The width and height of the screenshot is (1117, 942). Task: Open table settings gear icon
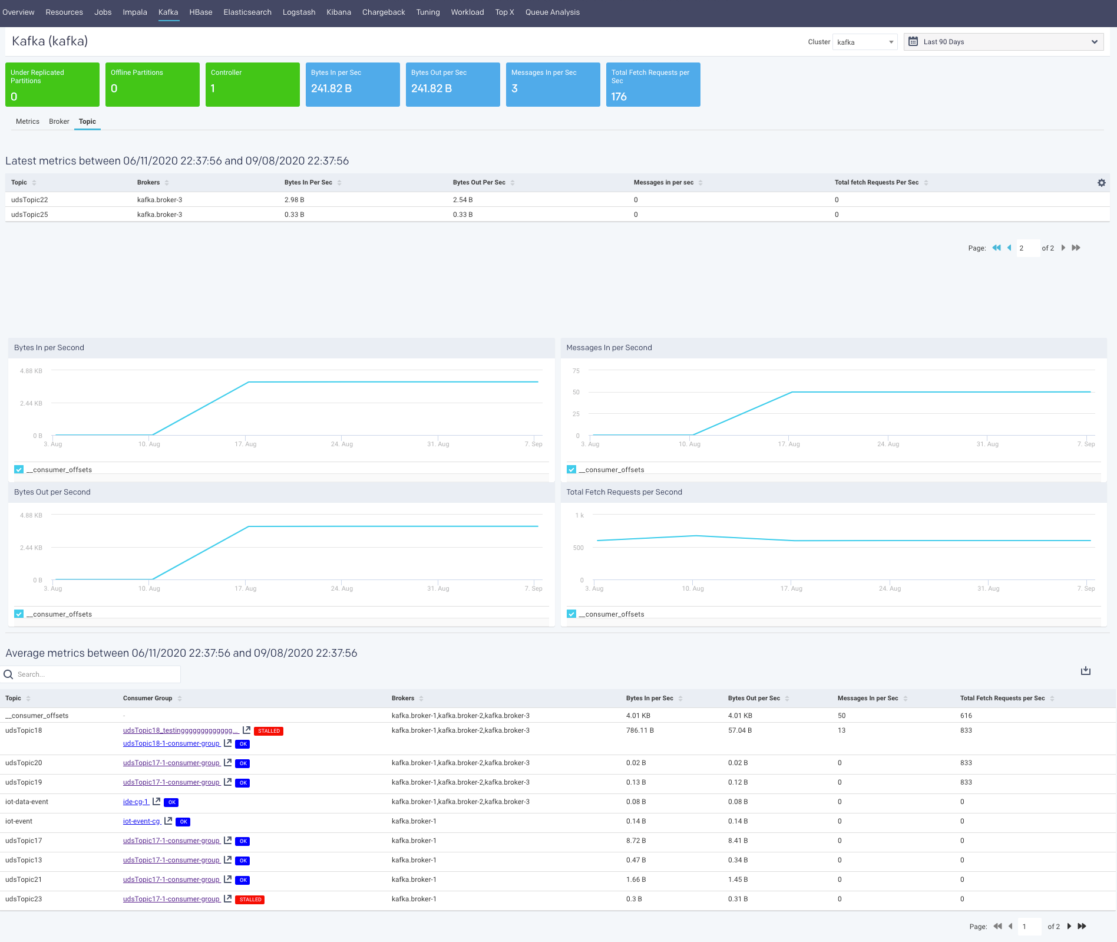(x=1101, y=183)
